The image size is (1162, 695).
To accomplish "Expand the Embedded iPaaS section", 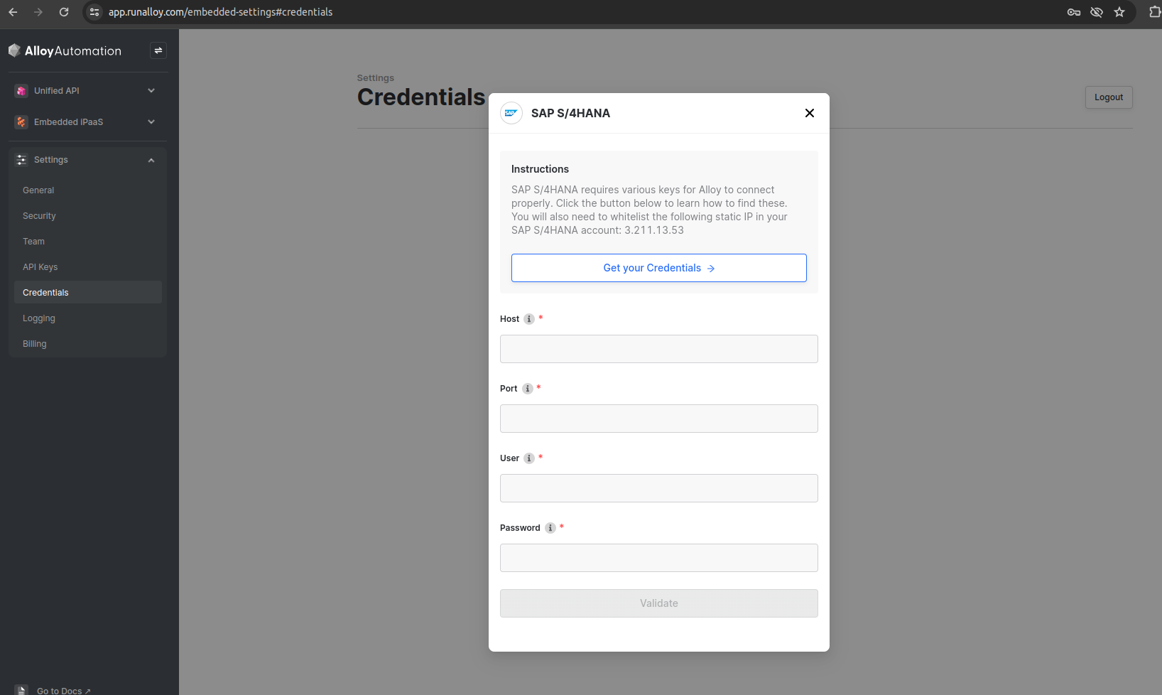I will tap(87, 122).
